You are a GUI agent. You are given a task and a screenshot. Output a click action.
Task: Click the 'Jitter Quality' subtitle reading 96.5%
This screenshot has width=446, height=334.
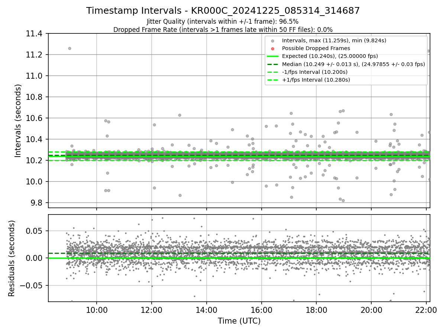coord(223,22)
